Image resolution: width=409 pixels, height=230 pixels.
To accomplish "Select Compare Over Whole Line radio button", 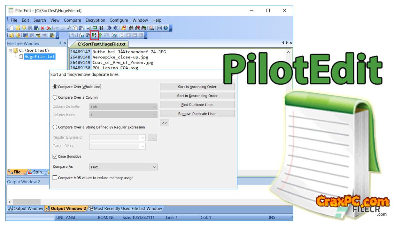I will point(55,87).
